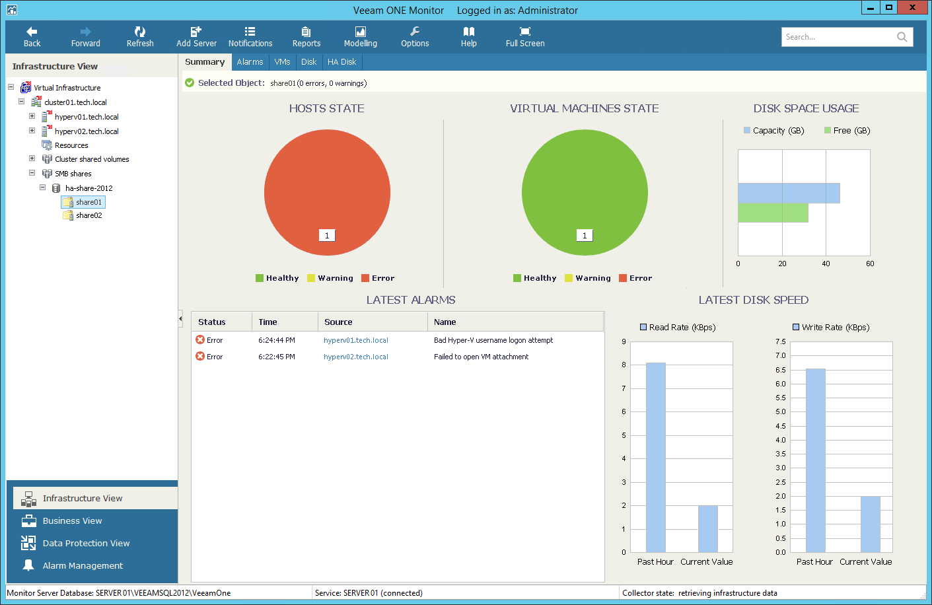Click the Alarm Management bell icon
932x605 pixels.
tap(28, 565)
